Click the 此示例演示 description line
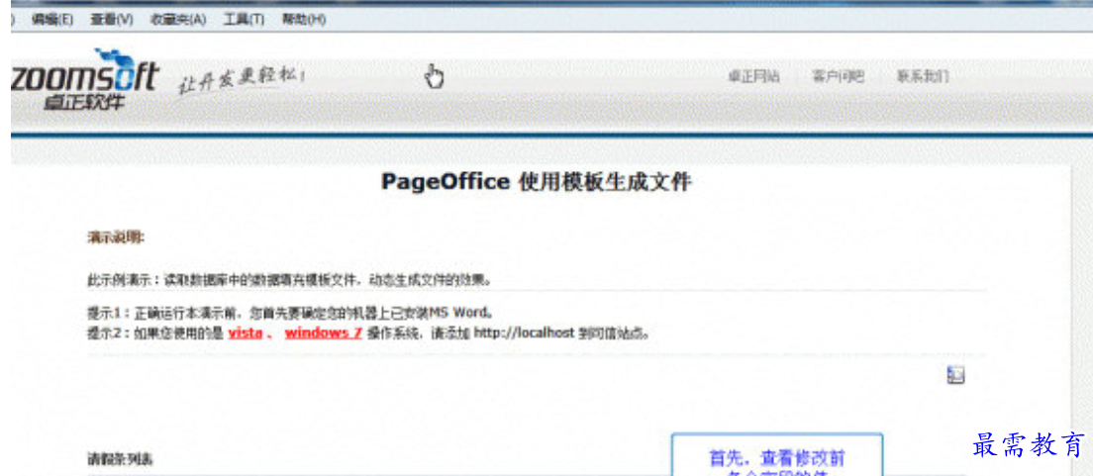Screen dimensions: 1093x476 (x=290, y=281)
